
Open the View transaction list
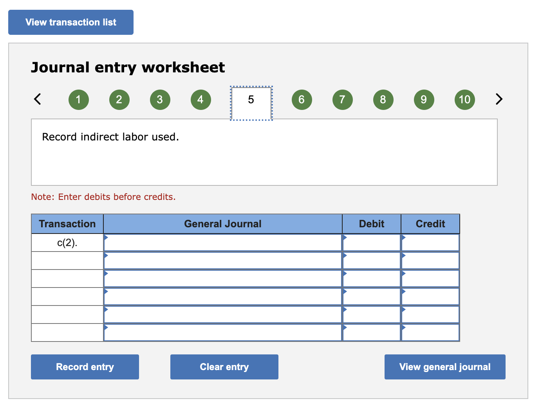[70, 22]
